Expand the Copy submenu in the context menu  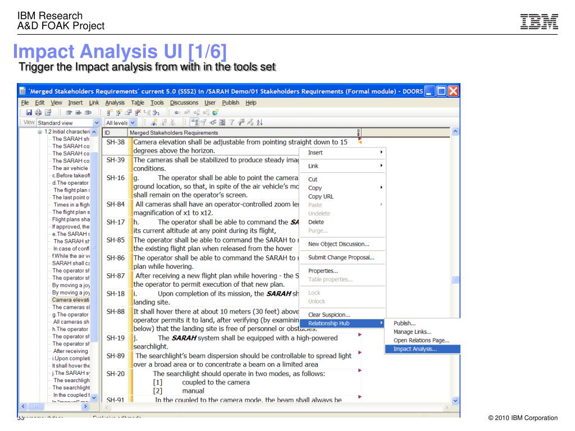[x=343, y=187]
